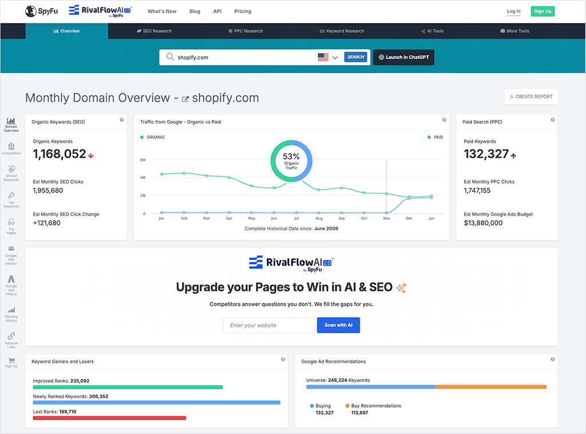Select the Competition icon in sidebar

pos(11,148)
